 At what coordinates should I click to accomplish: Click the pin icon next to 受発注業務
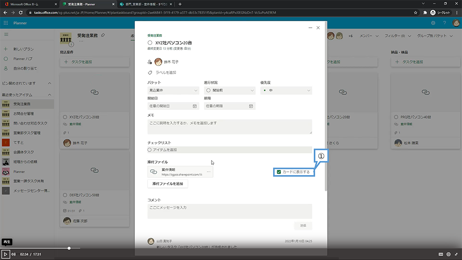[103, 35]
